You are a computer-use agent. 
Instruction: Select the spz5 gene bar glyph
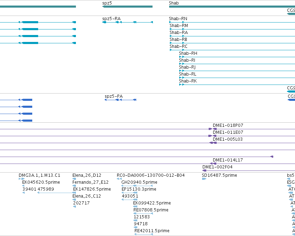pos(127,7)
